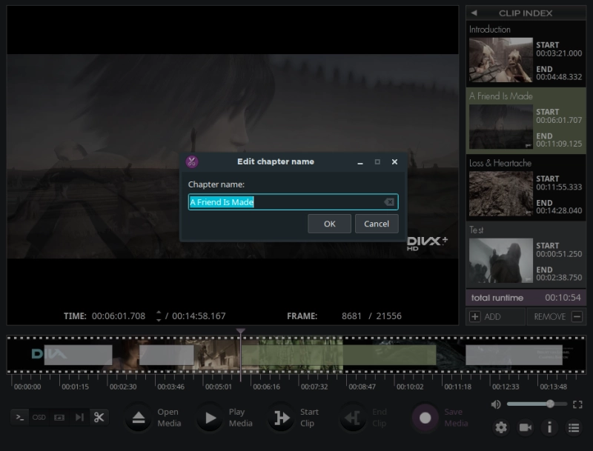Image resolution: width=593 pixels, height=451 pixels.
Task: Click the Start Clip icon
Action: pyautogui.click(x=282, y=418)
